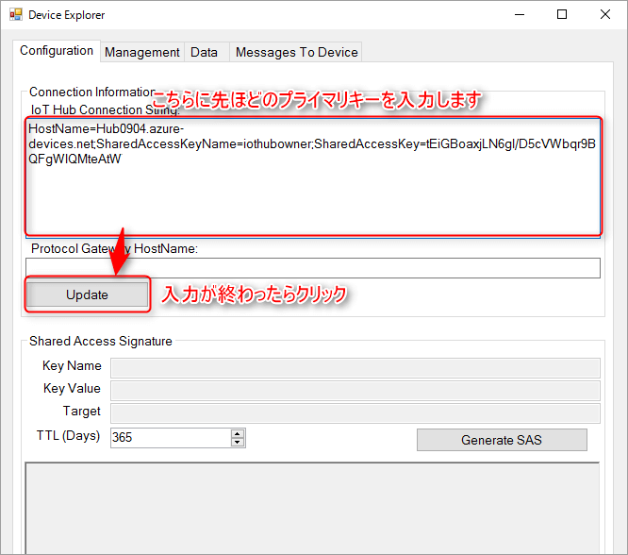Click the Key Value field
This screenshot has height=555, width=628.
(x=355, y=389)
